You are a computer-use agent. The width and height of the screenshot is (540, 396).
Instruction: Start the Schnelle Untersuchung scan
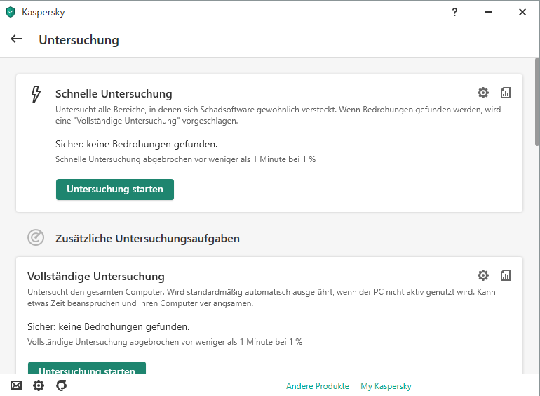click(x=115, y=190)
